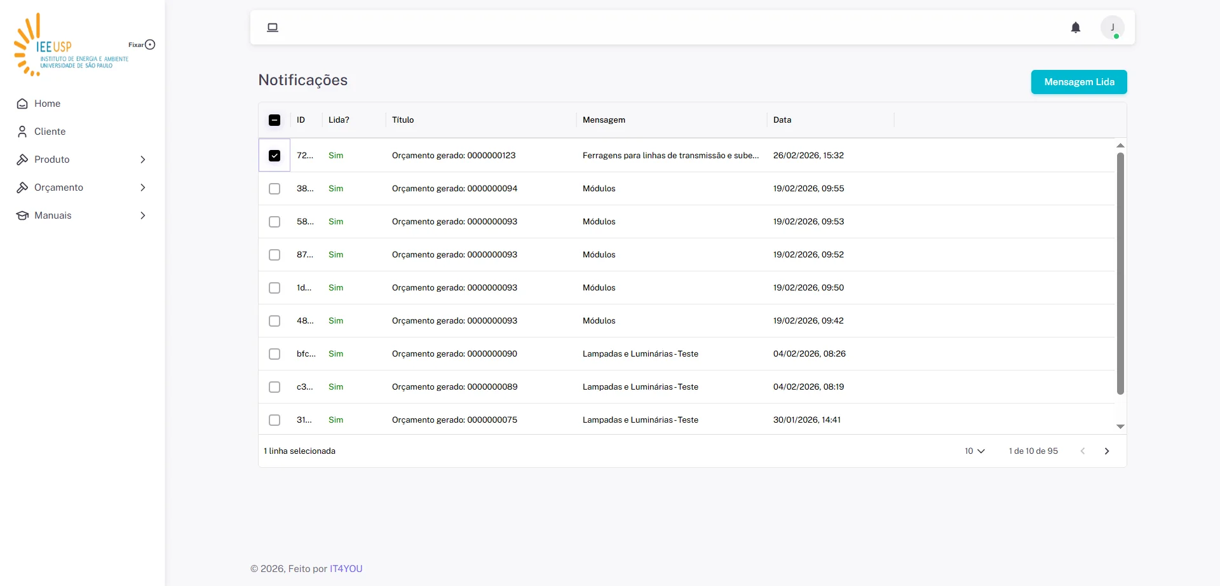Open the rows-per-page dropdown showing 10
Viewport: 1220px width, 586px height.
click(x=975, y=451)
